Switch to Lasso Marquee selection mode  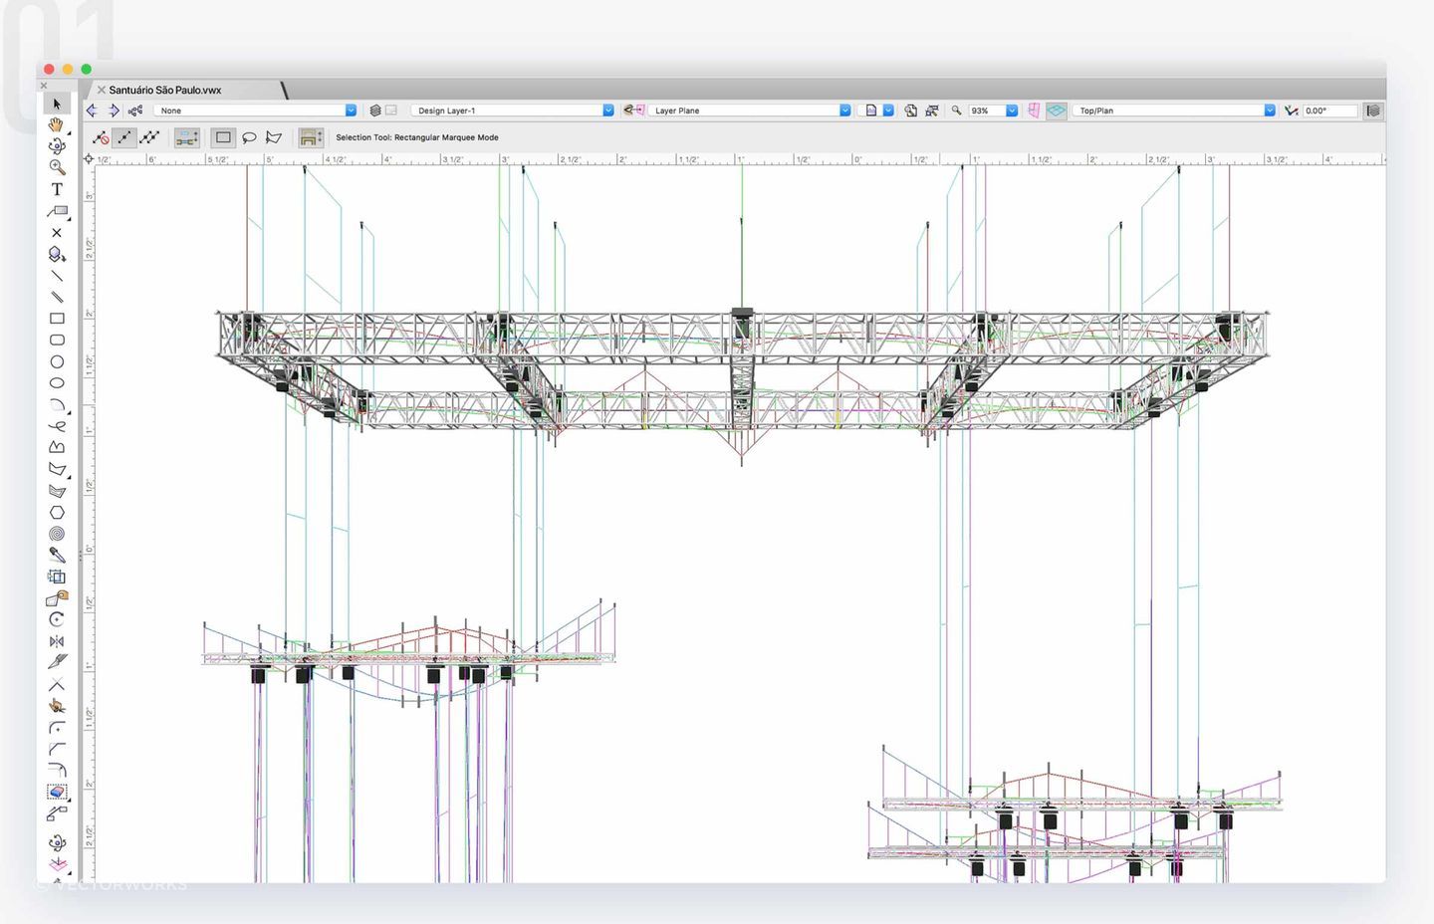click(x=249, y=137)
